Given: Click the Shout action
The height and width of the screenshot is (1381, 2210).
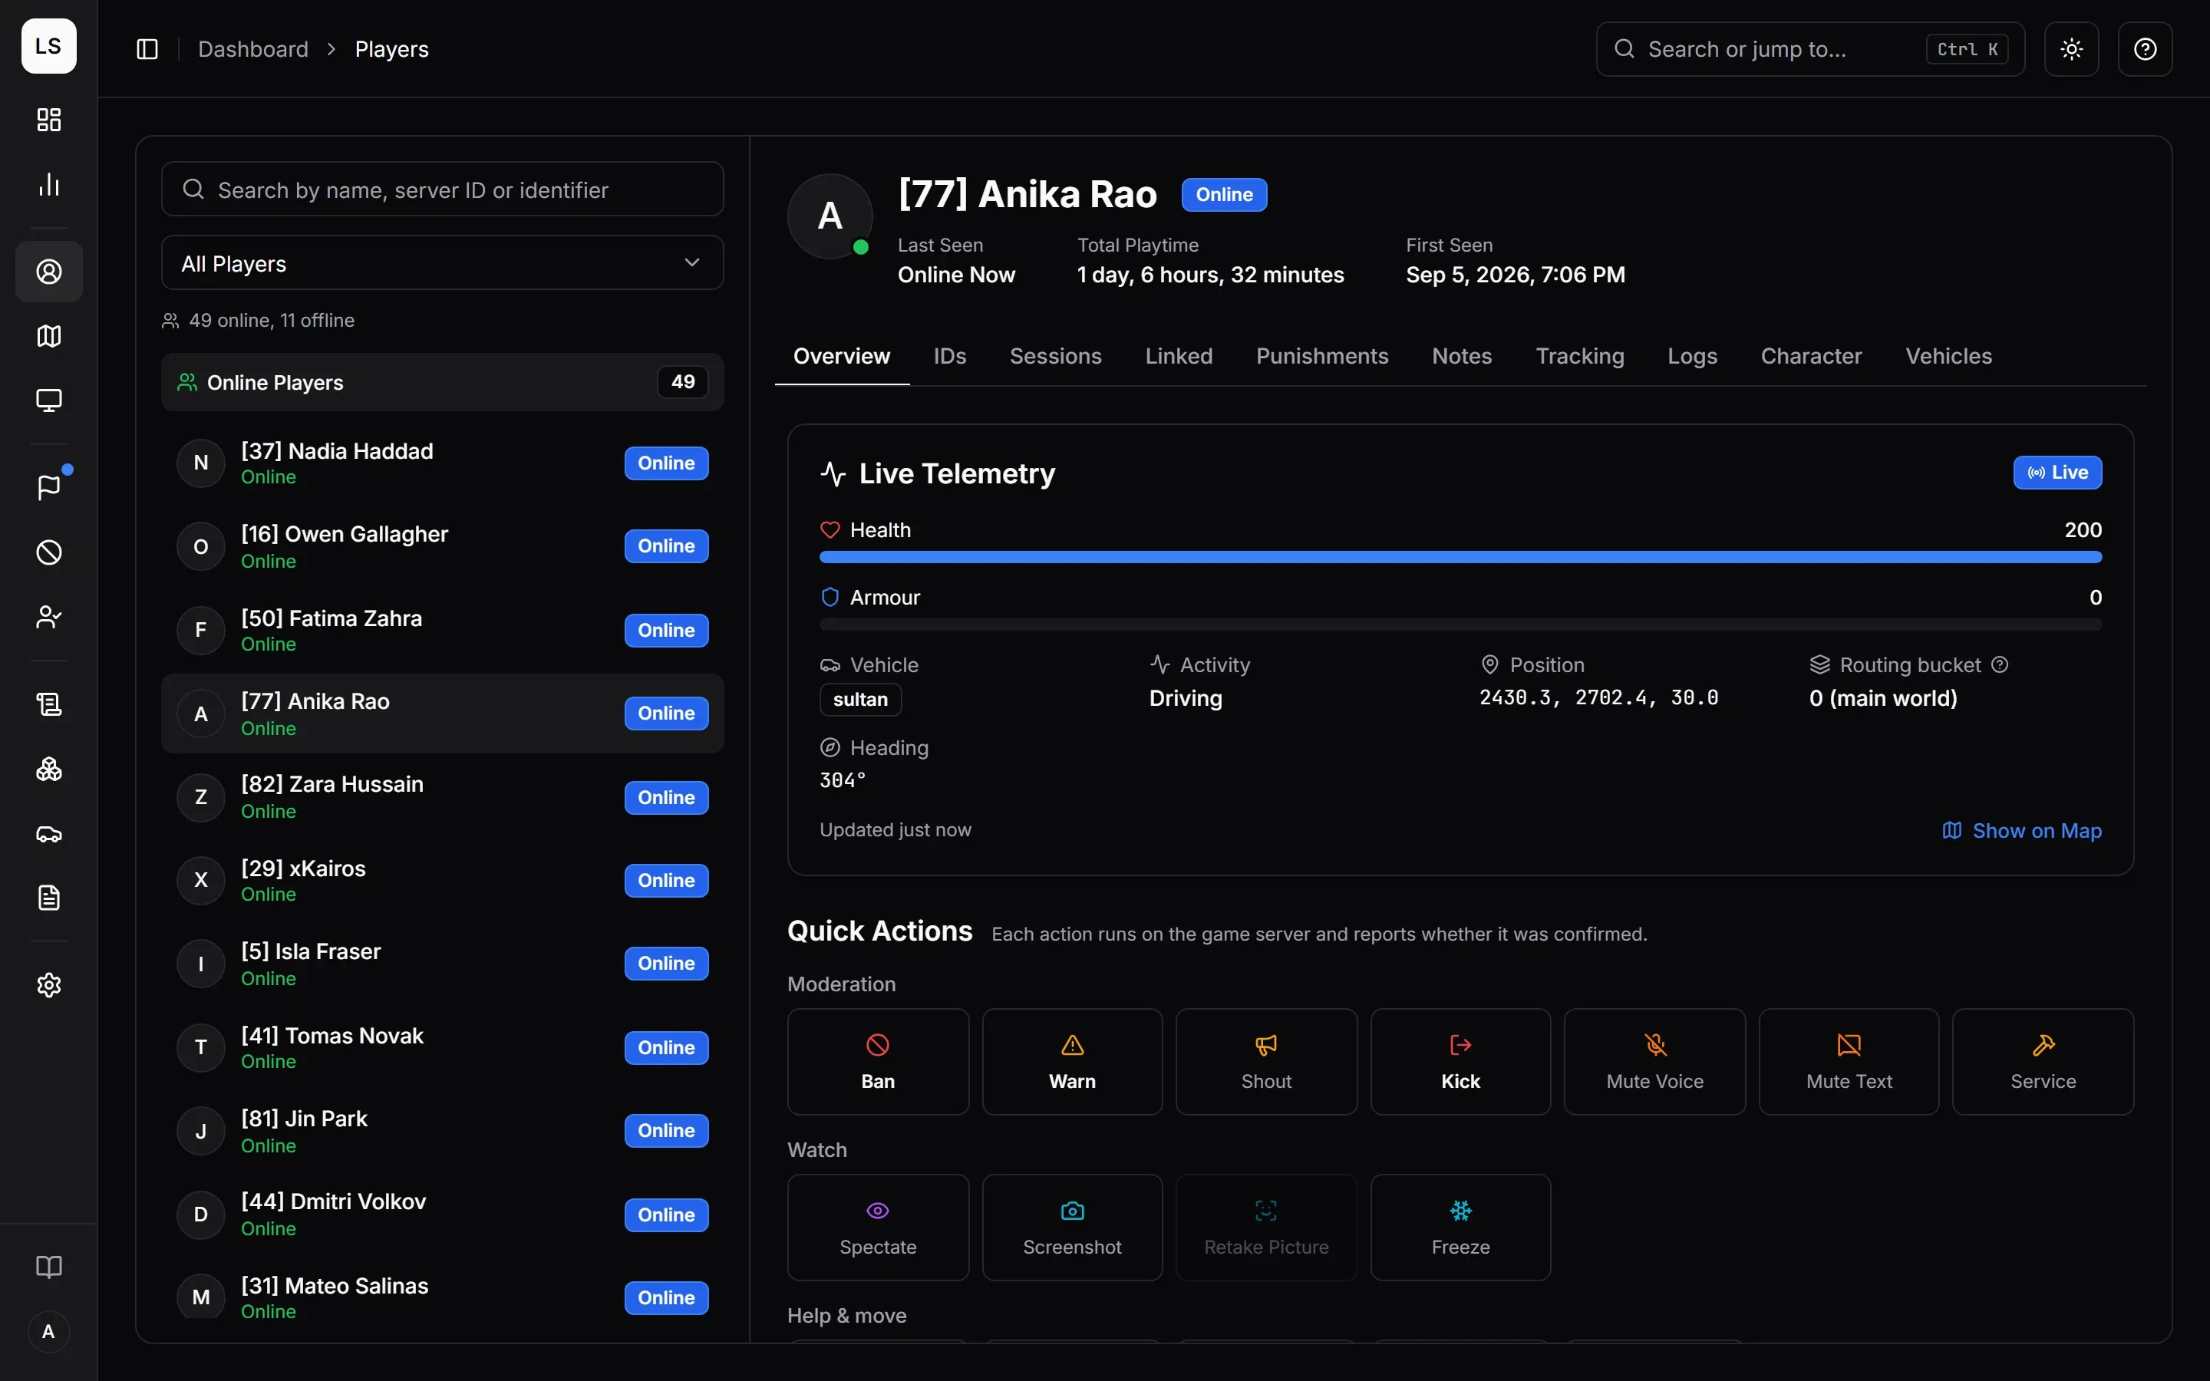Looking at the screenshot, I should click(x=1267, y=1061).
